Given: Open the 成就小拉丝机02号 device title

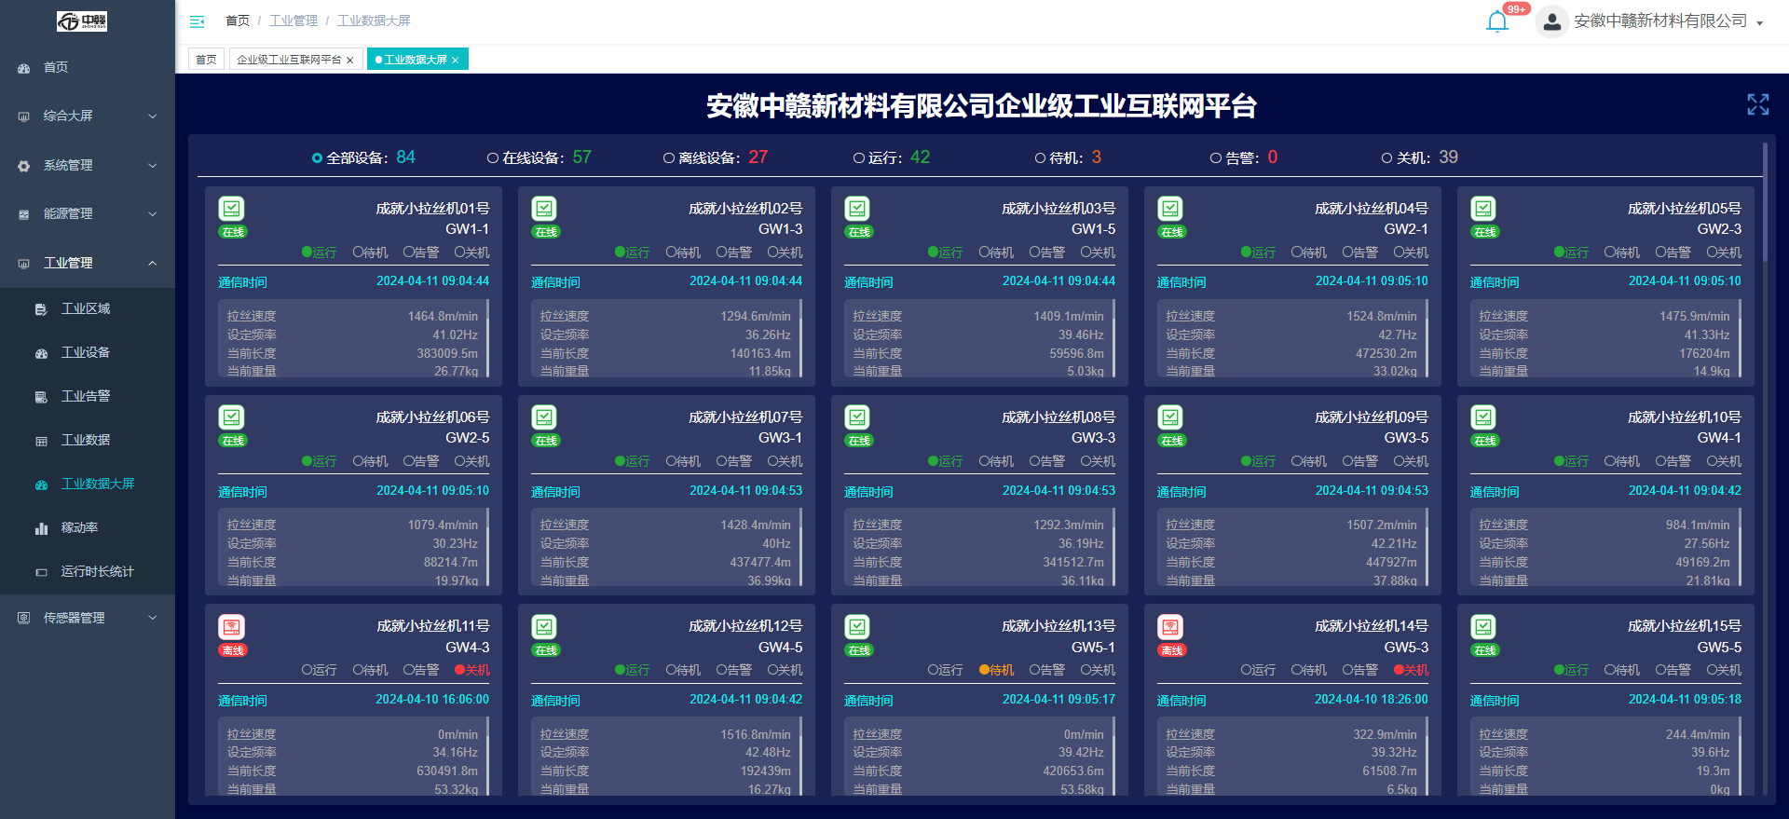Looking at the screenshot, I should click(745, 209).
